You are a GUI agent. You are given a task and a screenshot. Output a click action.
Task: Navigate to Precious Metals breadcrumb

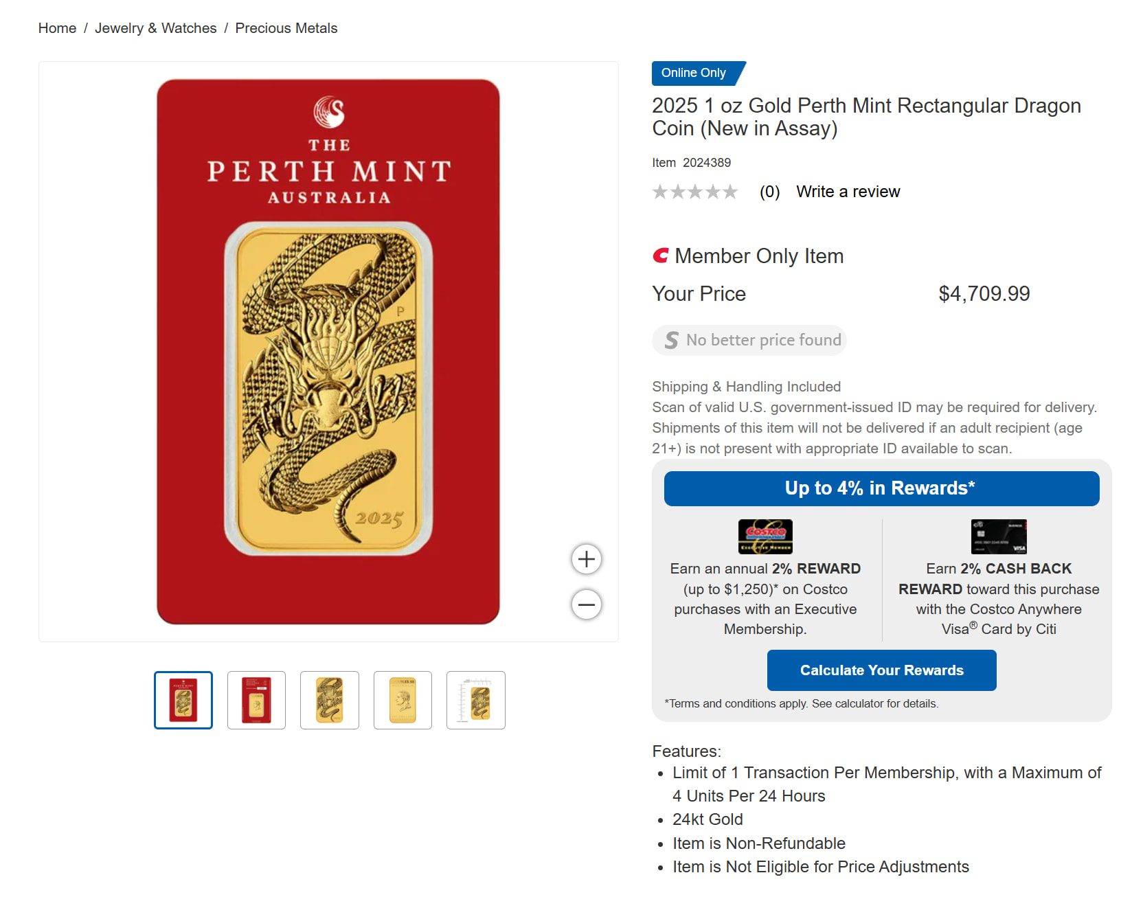pos(286,28)
